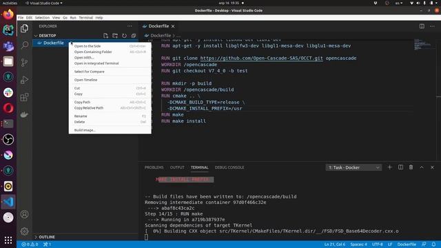Open the Explorer view in activity bar
The image size is (441, 248).
point(25,28)
